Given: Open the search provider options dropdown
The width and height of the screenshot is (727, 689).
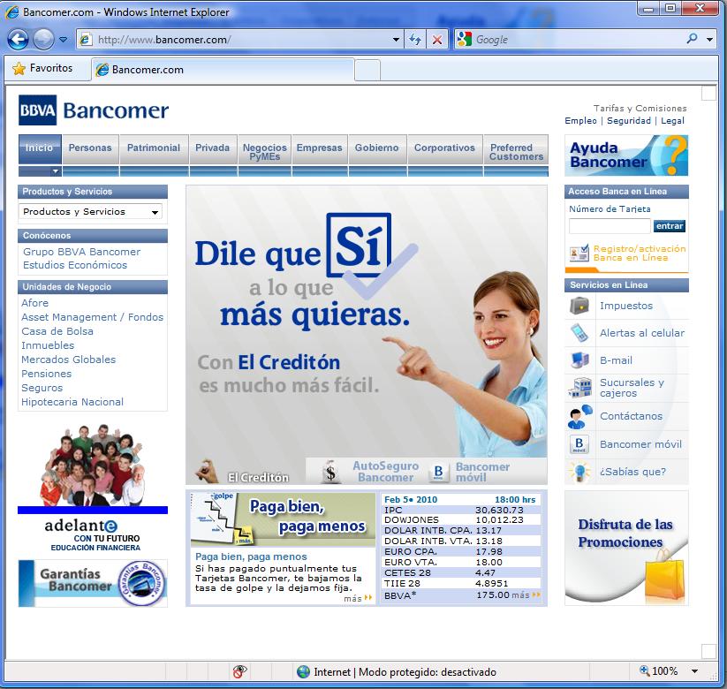Looking at the screenshot, I should [710, 40].
